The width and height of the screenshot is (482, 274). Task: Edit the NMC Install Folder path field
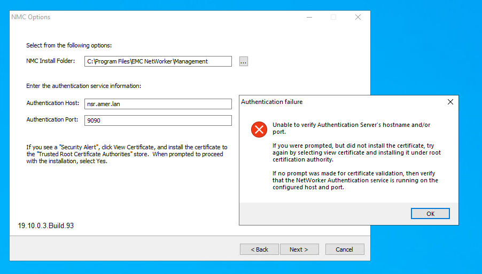click(158, 61)
